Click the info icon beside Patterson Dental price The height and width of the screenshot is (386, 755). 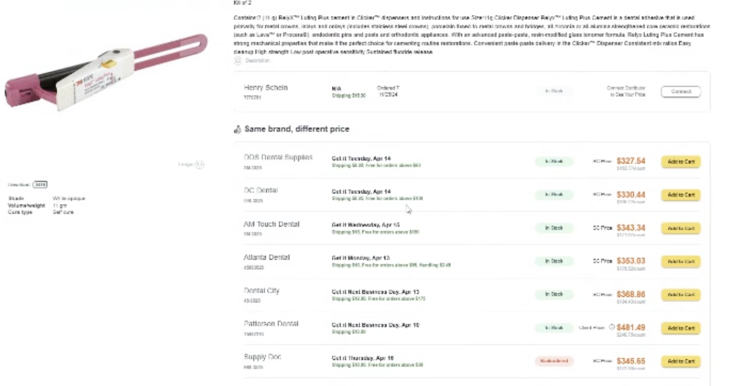(612, 328)
